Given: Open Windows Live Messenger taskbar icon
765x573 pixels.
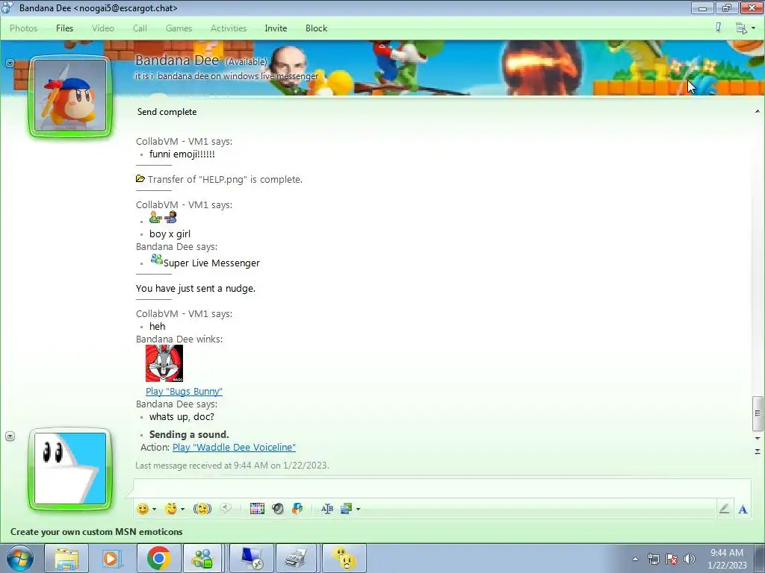Looking at the screenshot, I should coord(202,558).
